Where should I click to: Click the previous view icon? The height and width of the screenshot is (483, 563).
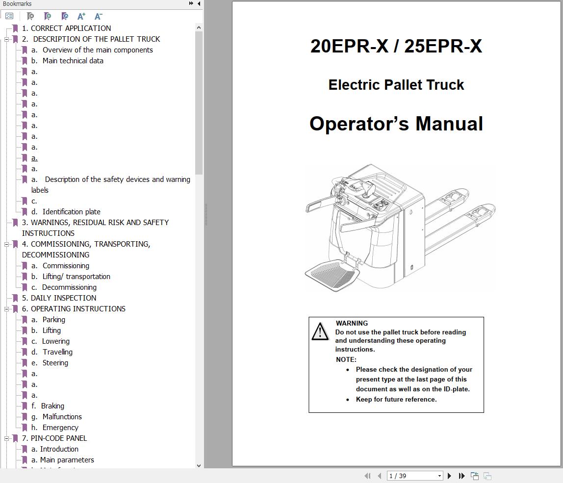pos(475,476)
